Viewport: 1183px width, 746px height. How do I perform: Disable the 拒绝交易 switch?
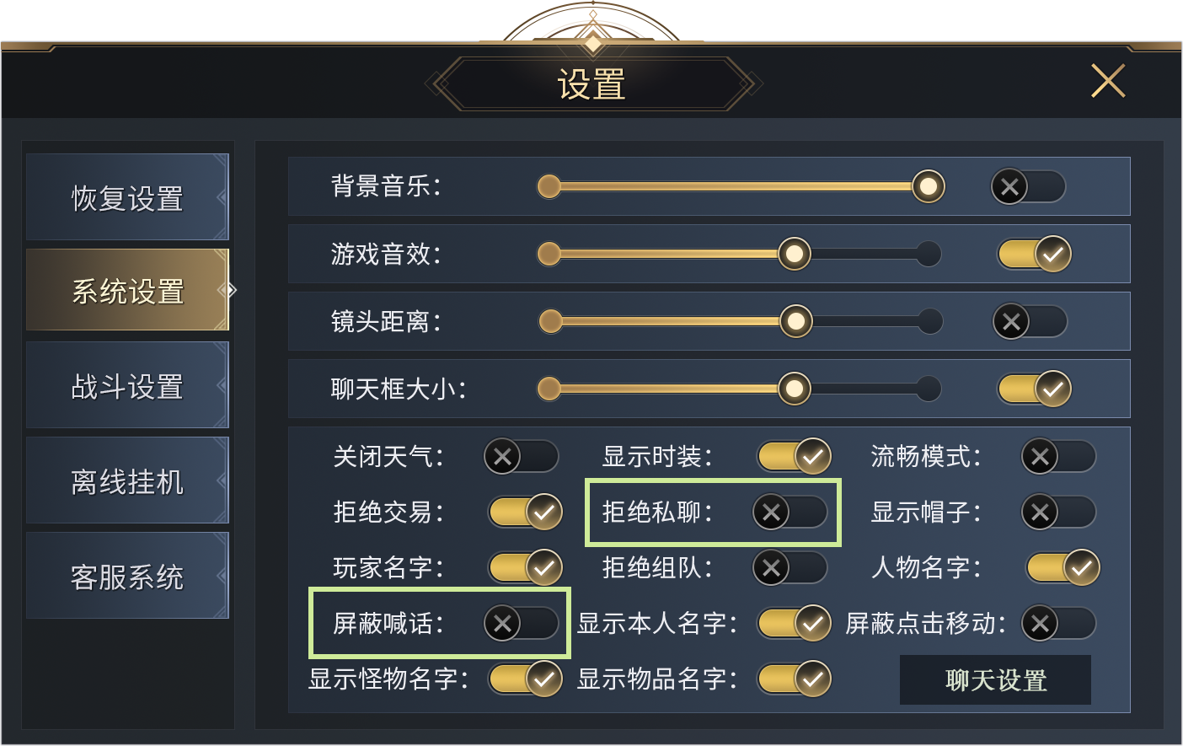tap(525, 512)
